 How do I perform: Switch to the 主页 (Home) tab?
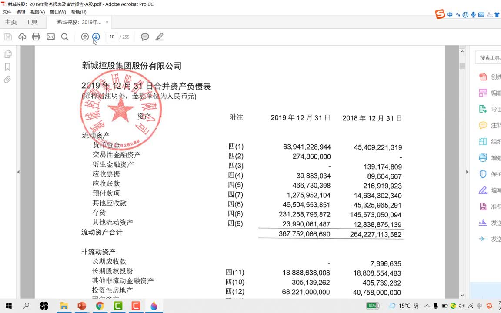click(x=10, y=22)
